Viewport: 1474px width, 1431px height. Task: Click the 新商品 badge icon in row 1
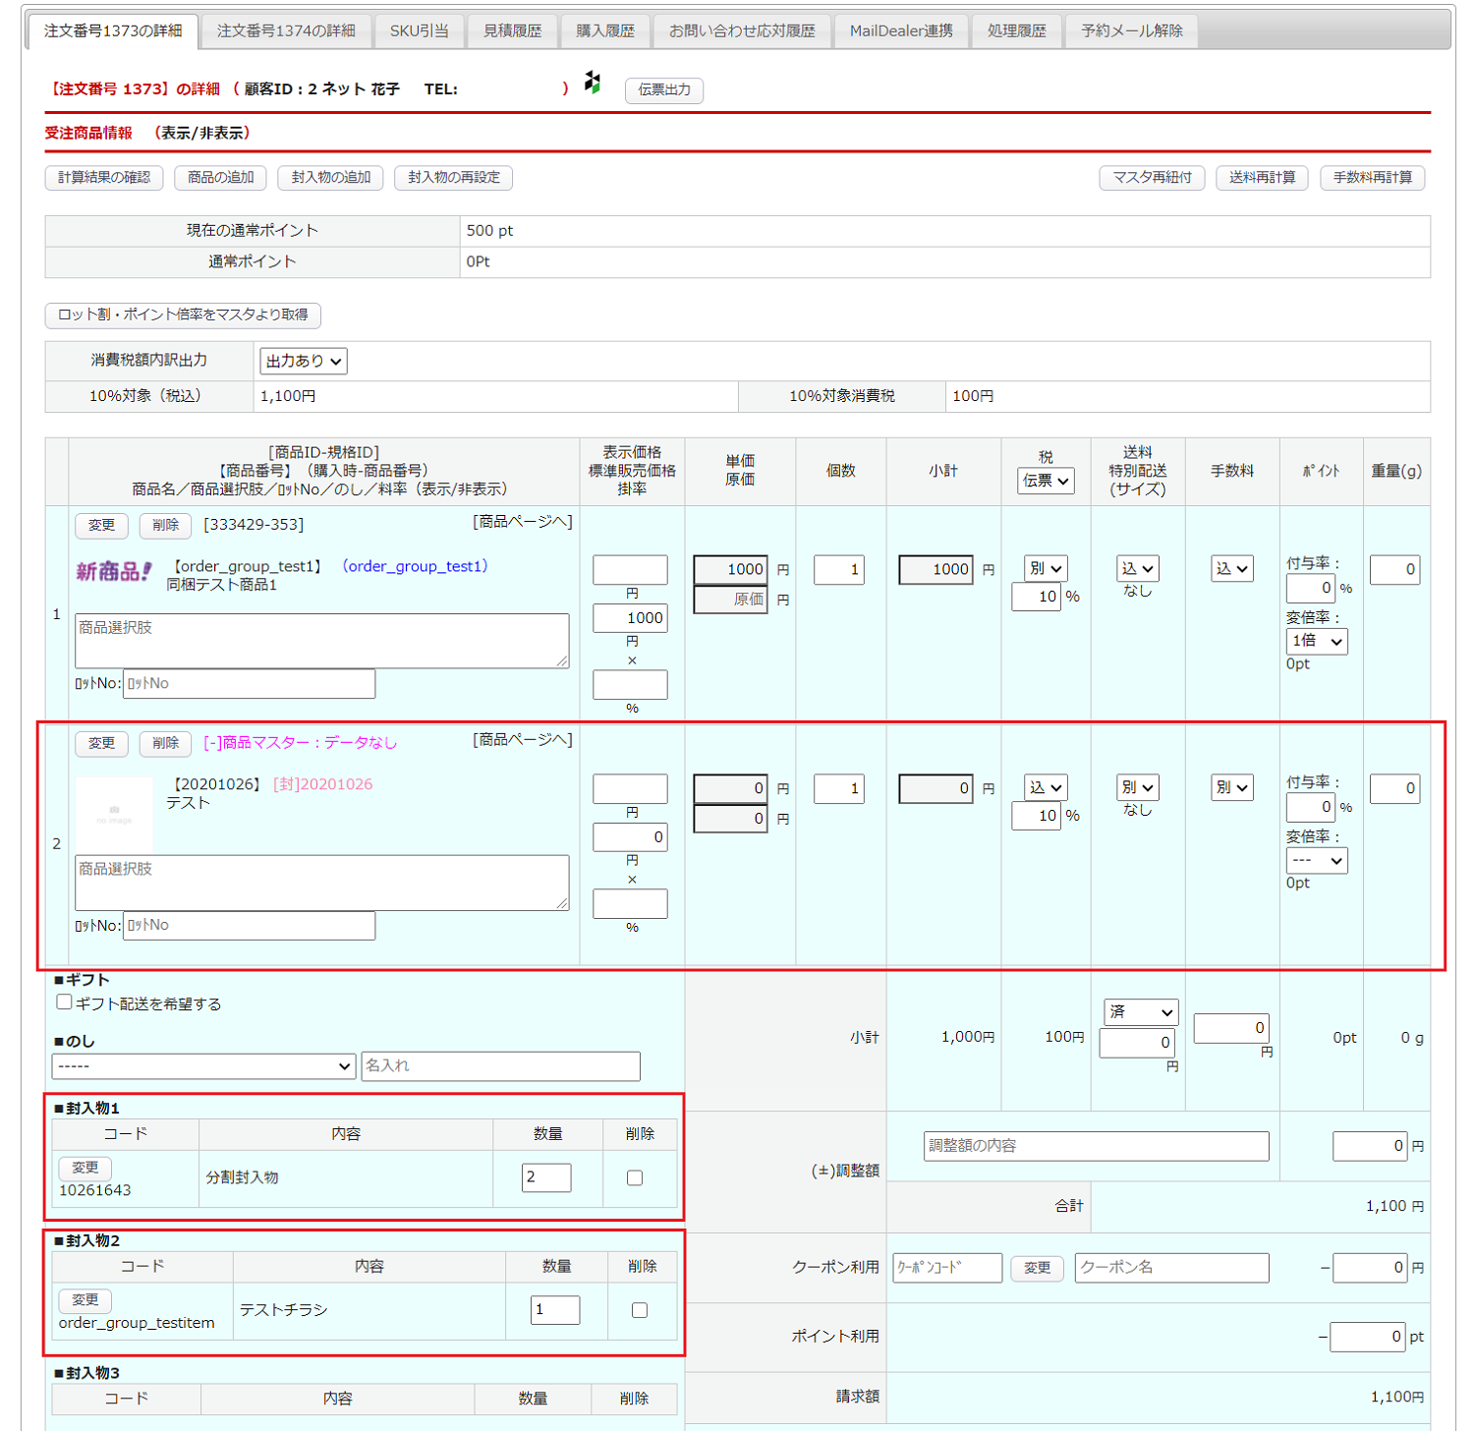point(114,571)
